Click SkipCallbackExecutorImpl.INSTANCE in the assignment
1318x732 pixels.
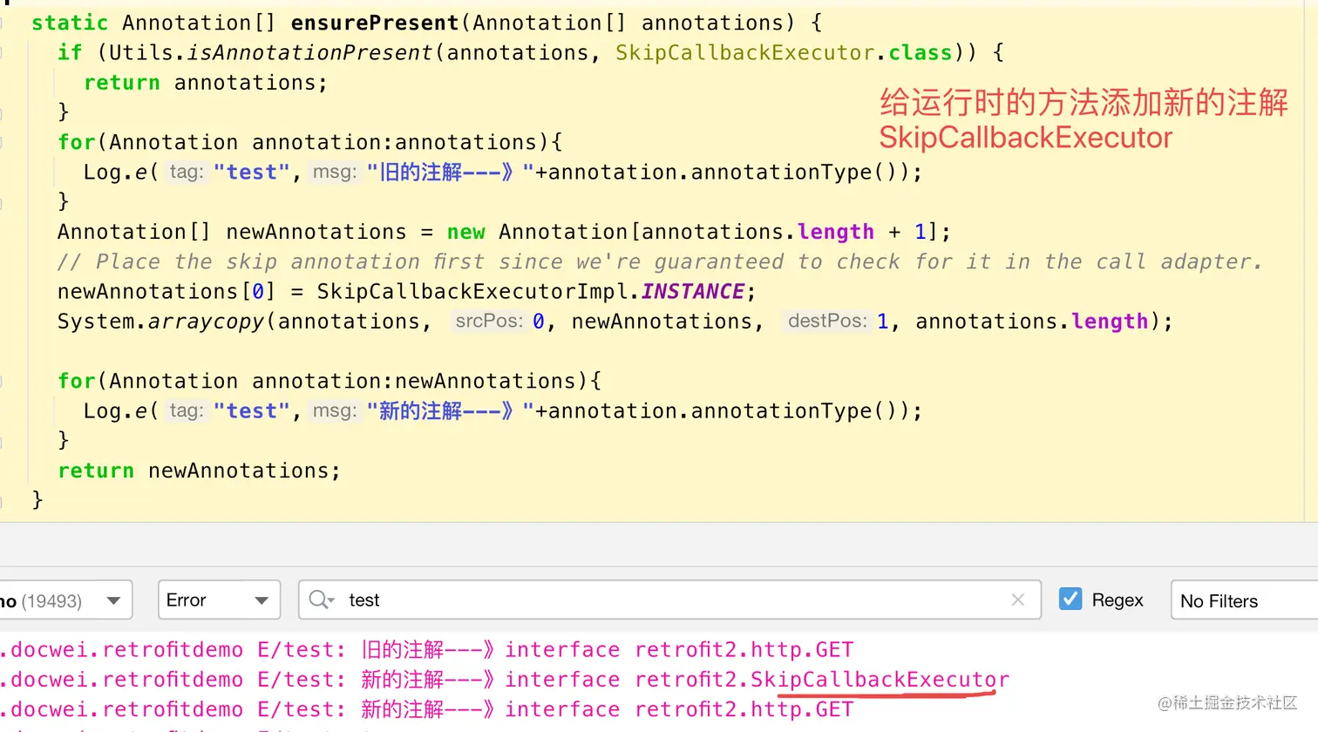(531, 292)
